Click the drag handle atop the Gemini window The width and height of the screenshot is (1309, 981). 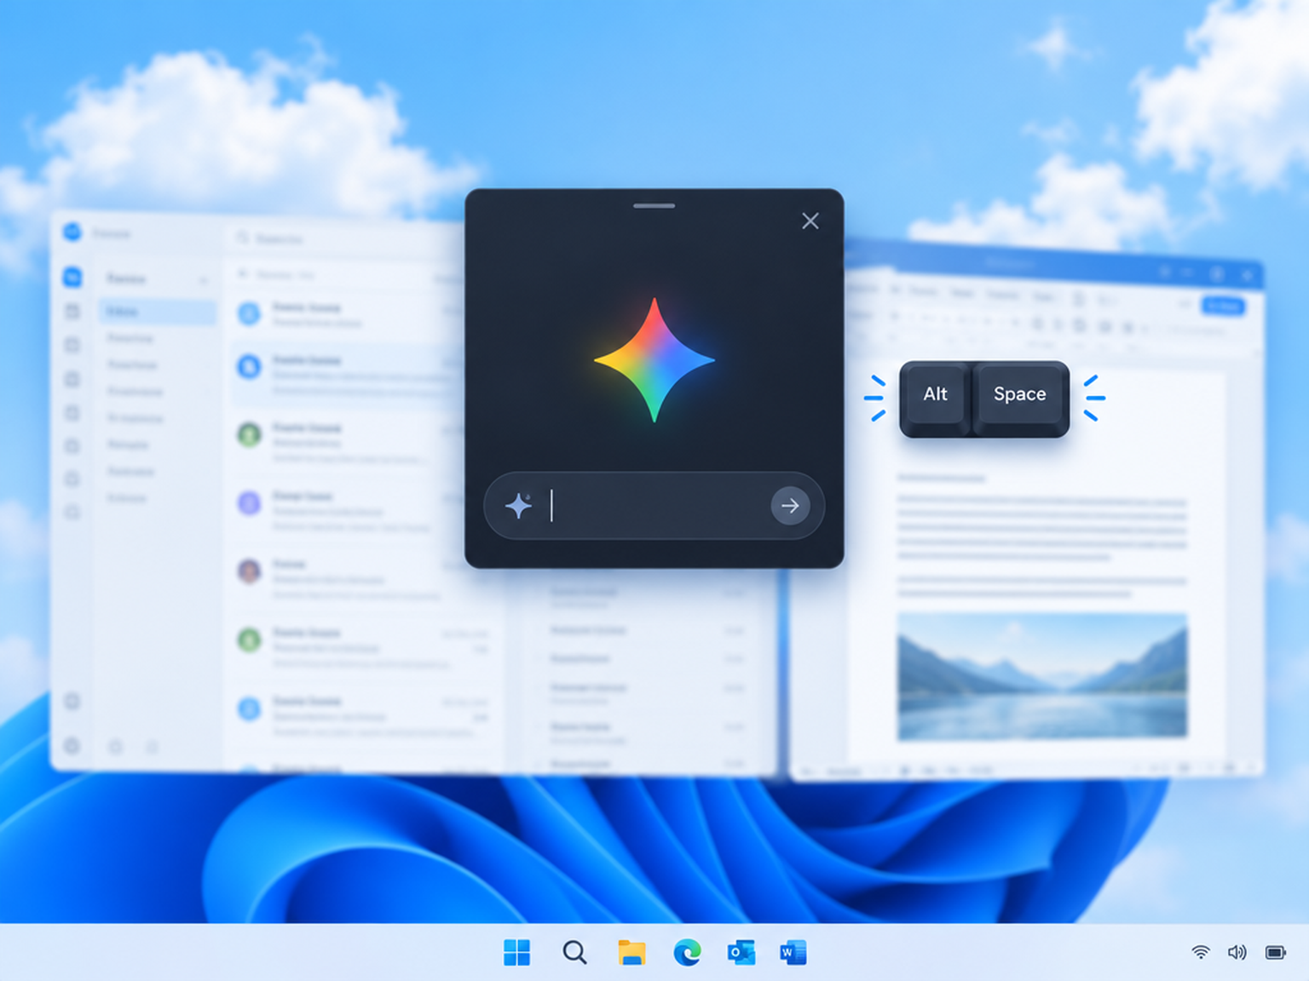[x=654, y=205]
